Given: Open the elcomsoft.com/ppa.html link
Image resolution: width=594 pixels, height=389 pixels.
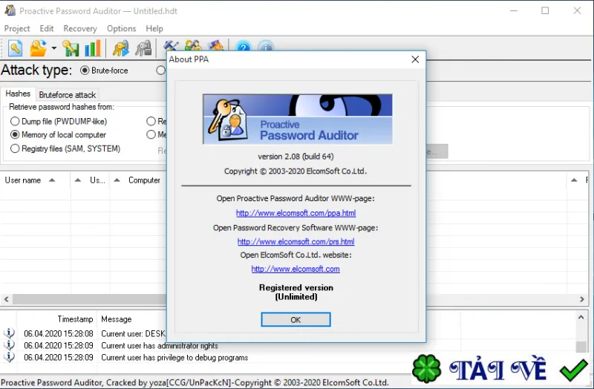Looking at the screenshot, I should click(x=296, y=213).
